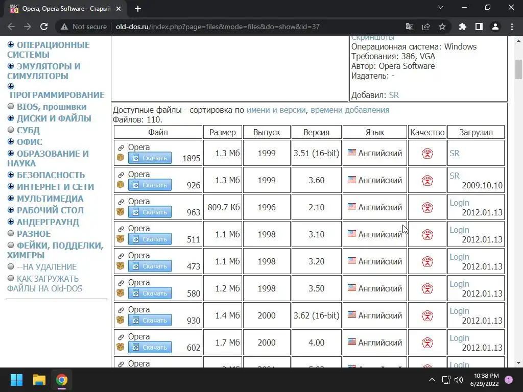Click the scrollbar down arrow
The width and height of the screenshot is (523, 392).
[x=518, y=363]
